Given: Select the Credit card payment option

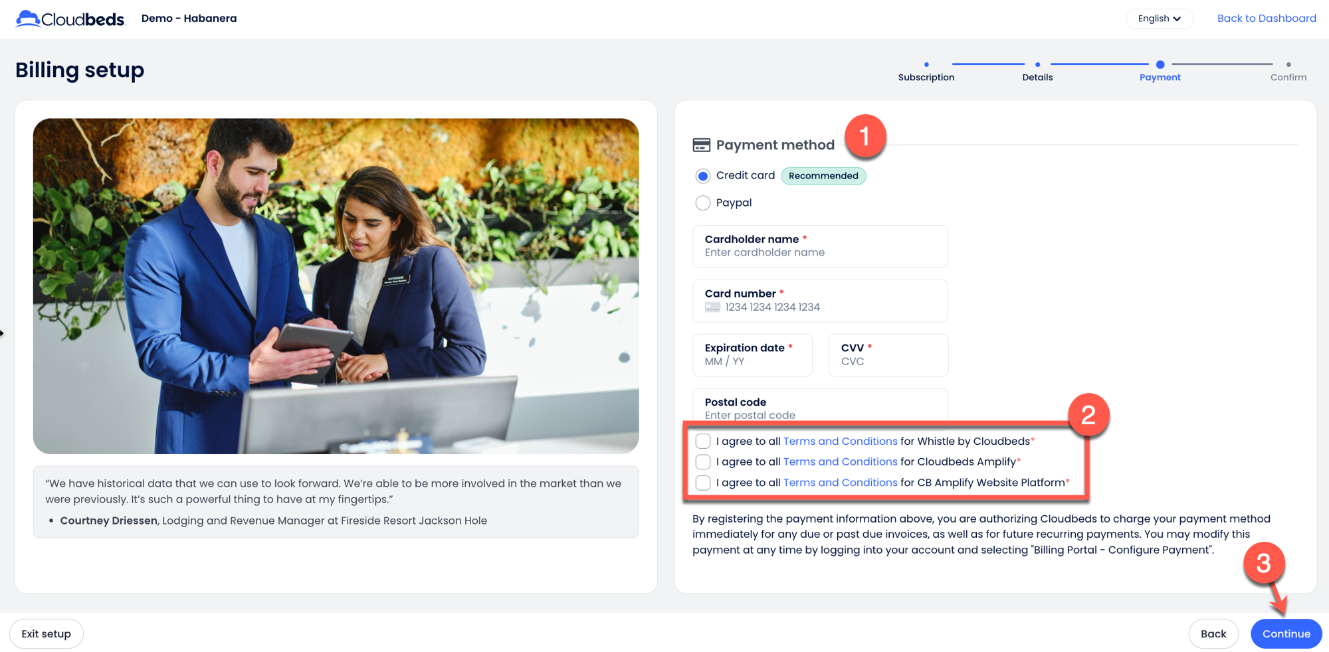Looking at the screenshot, I should tap(703, 176).
